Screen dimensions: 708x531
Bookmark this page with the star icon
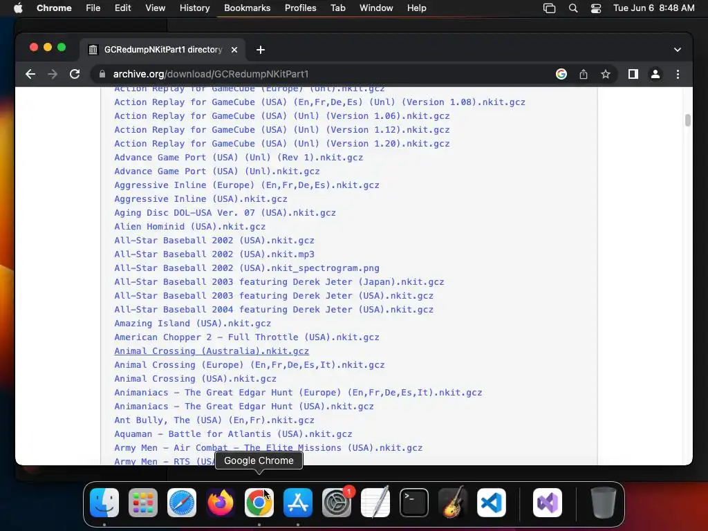tap(606, 74)
